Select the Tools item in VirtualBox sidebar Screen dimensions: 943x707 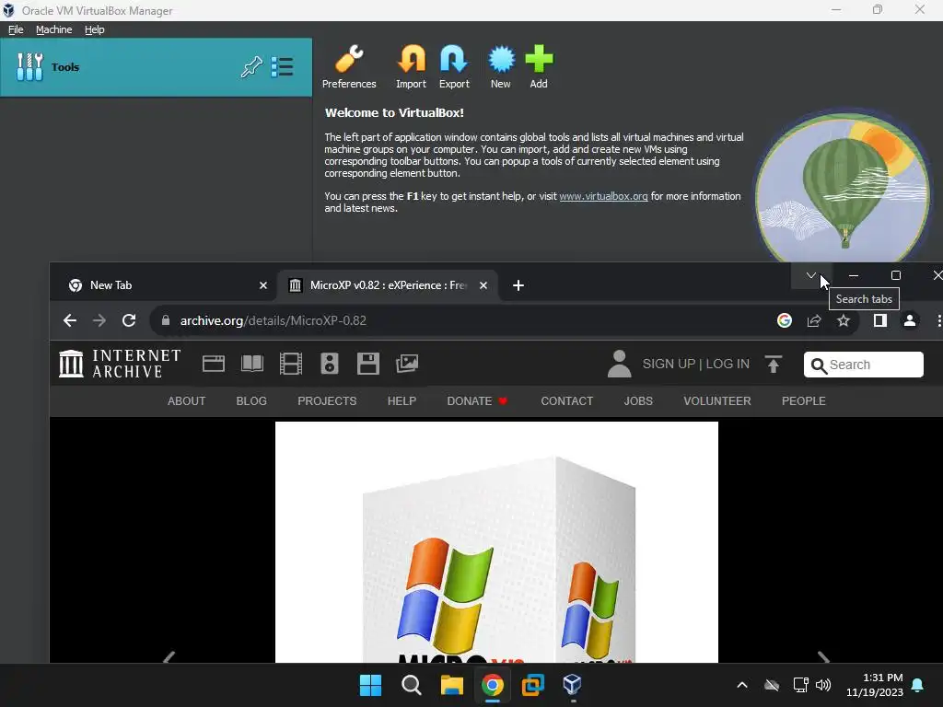(156, 66)
